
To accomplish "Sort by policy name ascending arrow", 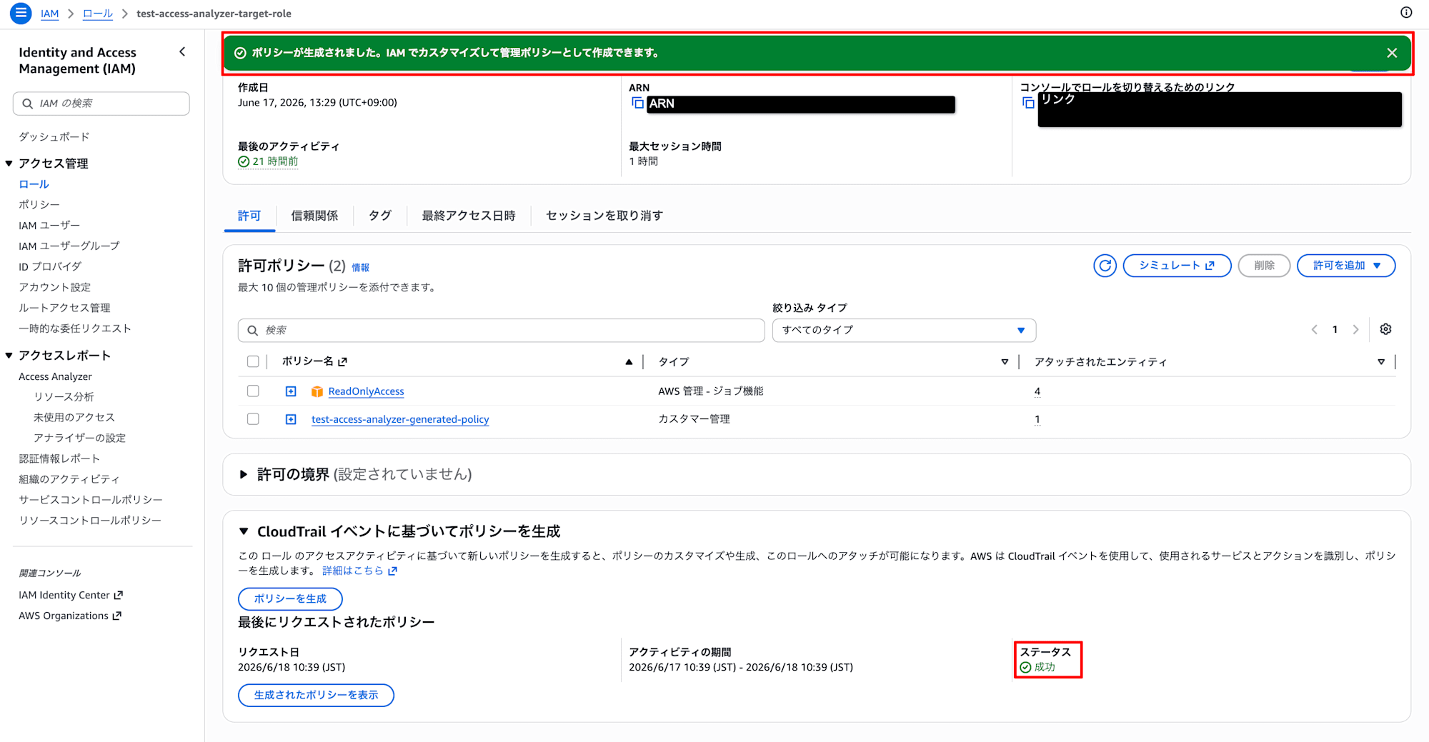I will tap(629, 362).
